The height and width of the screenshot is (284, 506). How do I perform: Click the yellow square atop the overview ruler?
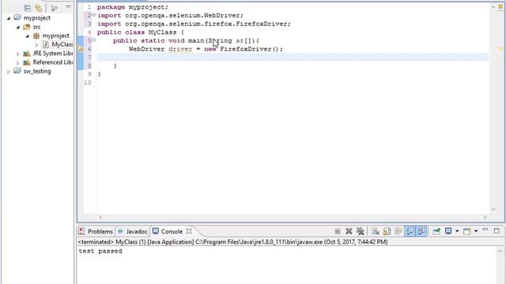tap(500, 7)
